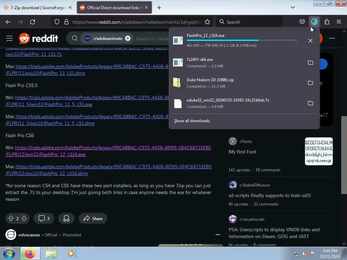This screenshot has width=347, height=260.
Task: Open the font alphabet thumbnail image
Action: [x=319, y=151]
